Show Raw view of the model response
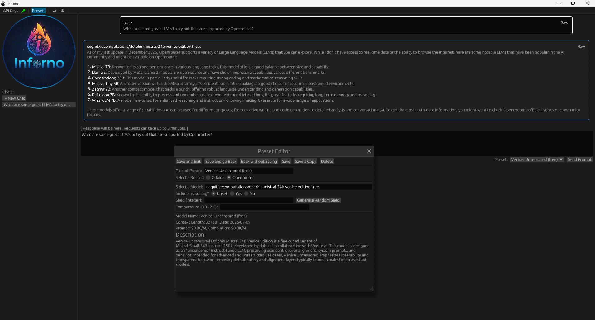 581,47
